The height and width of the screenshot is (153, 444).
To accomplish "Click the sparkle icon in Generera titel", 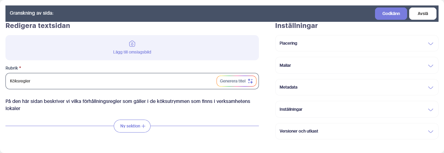I will [250, 81].
